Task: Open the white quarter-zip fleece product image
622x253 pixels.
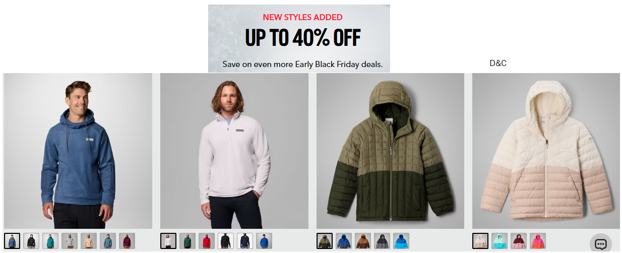Action: [x=234, y=151]
